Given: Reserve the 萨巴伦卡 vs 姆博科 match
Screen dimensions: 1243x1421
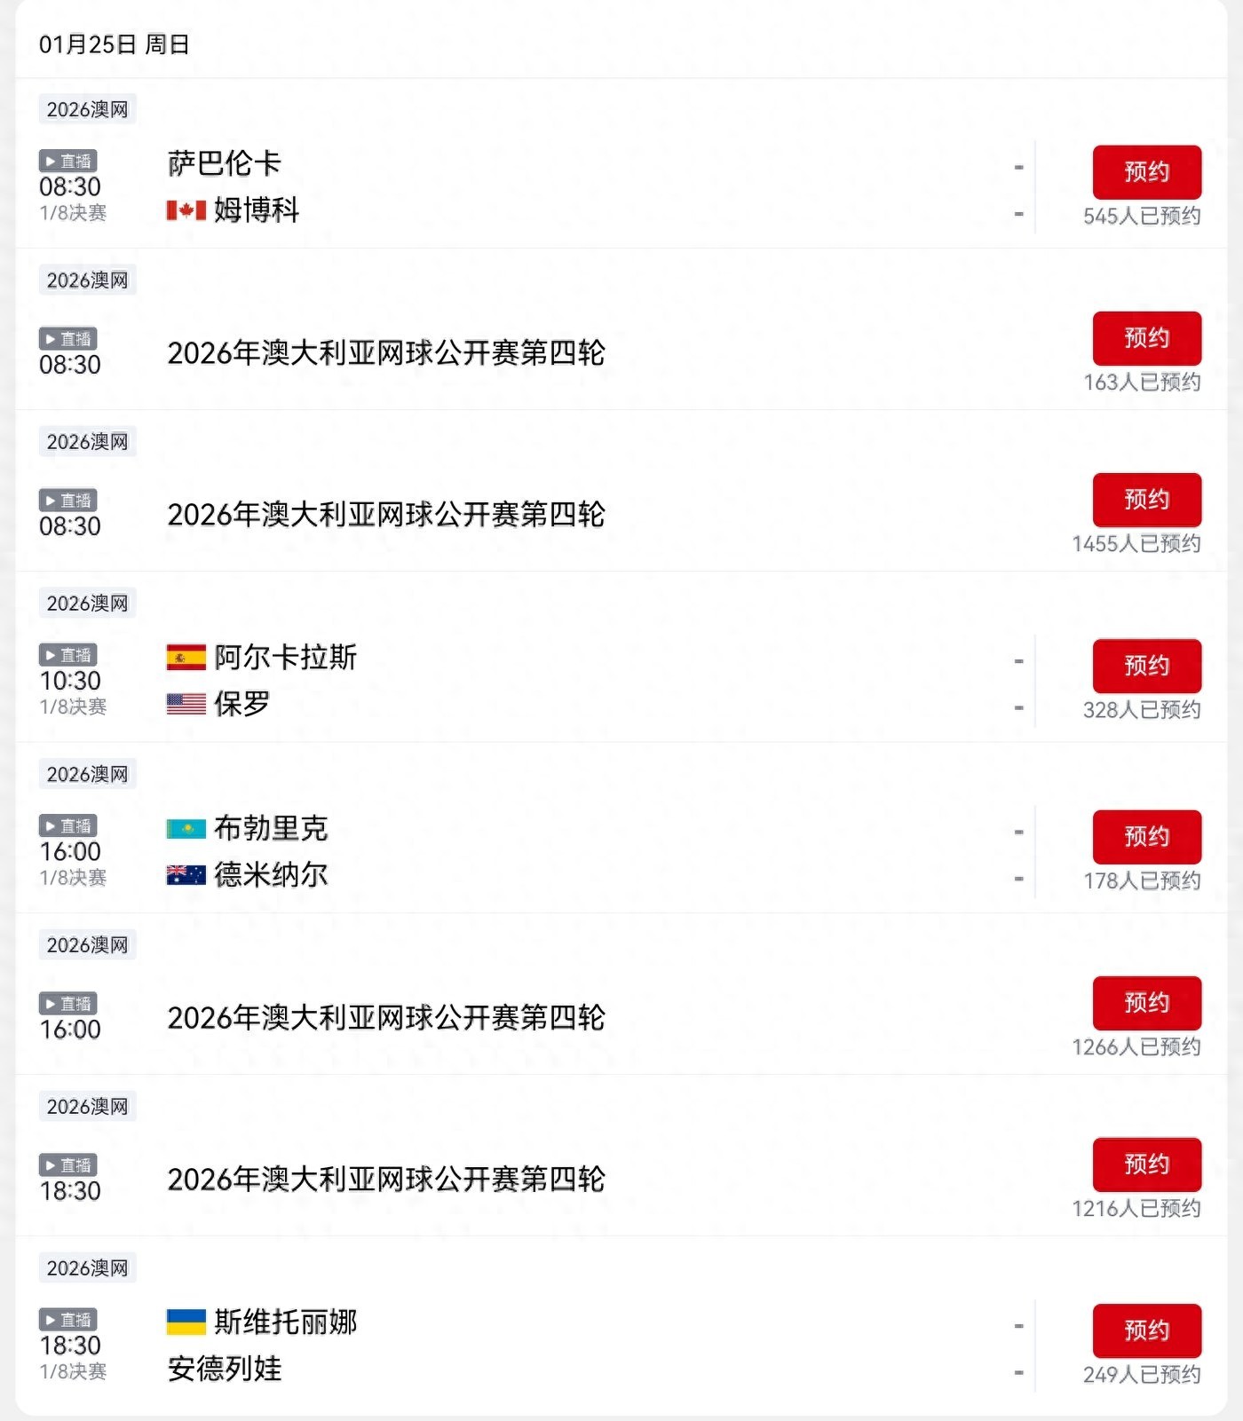Looking at the screenshot, I should tap(1146, 172).
